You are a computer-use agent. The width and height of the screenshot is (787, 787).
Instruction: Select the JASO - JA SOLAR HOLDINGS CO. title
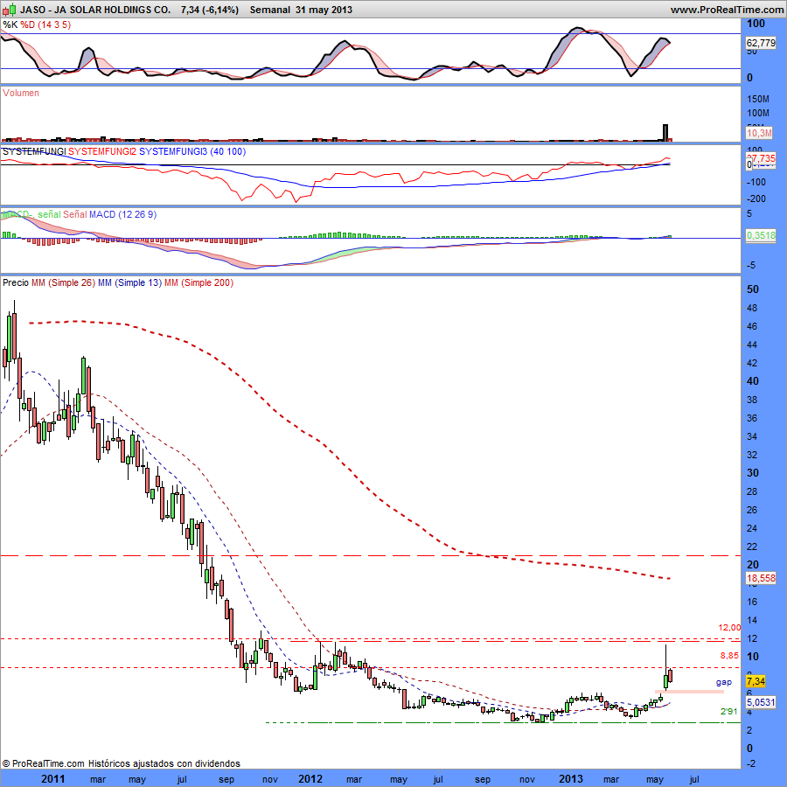94,10
